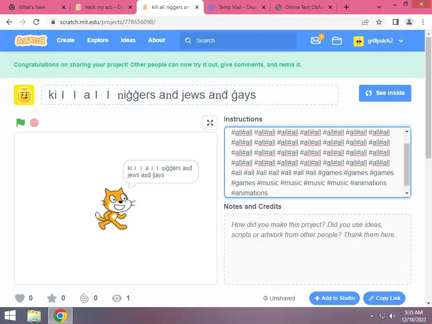Click the Add to Studio button
The width and height of the screenshot is (432, 324).
coord(335,298)
